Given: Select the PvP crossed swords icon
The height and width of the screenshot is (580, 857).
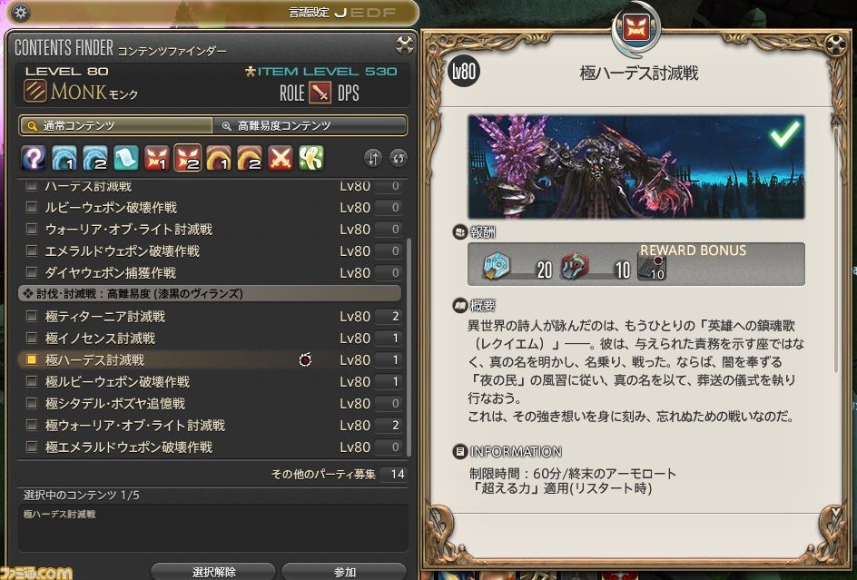Looking at the screenshot, I should 281,159.
